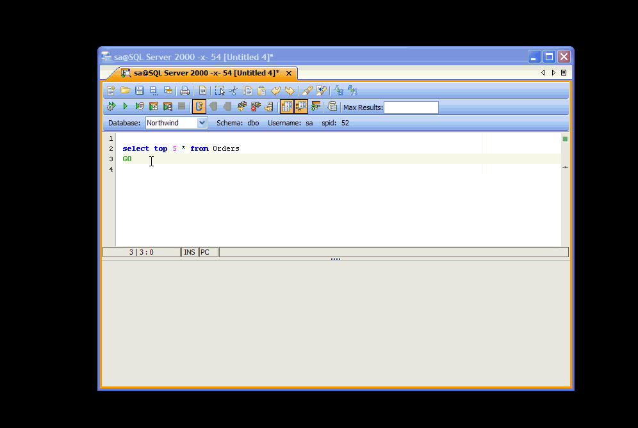638x428 pixels.
Task: Click the New script icon
Action: [x=111, y=90]
